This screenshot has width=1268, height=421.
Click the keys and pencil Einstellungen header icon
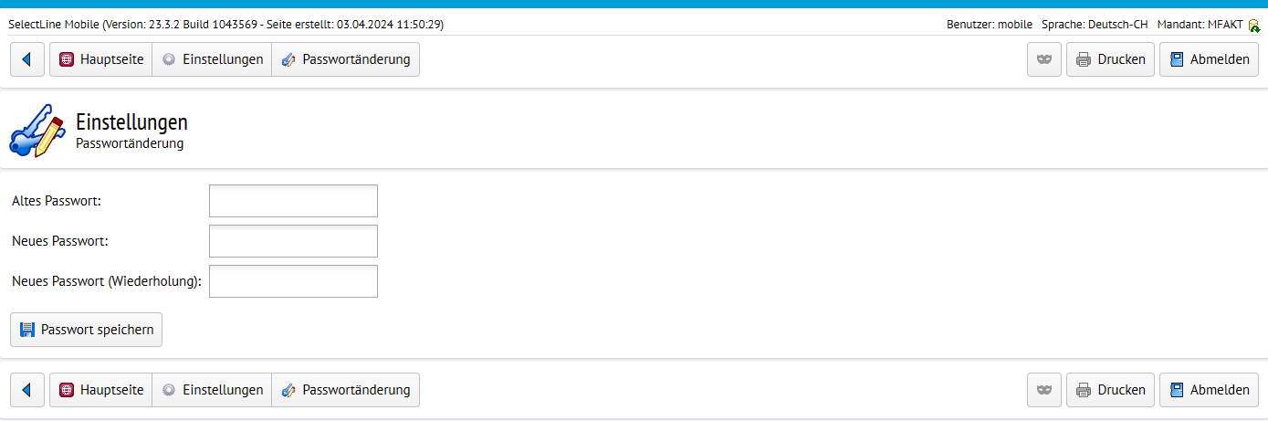(37, 132)
